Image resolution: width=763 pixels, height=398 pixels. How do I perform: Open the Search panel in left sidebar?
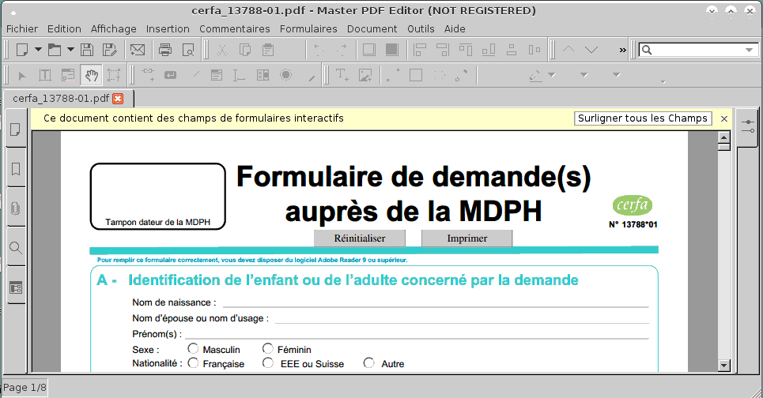[16, 248]
